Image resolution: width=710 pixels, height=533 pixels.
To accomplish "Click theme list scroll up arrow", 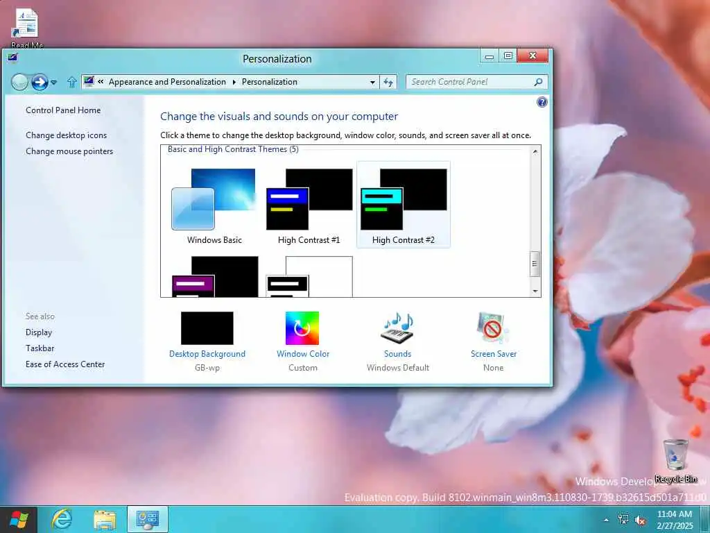I will (535, 151).
